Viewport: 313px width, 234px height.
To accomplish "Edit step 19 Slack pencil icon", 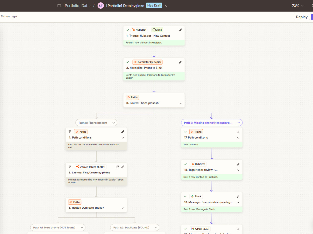I will [238, 196].
